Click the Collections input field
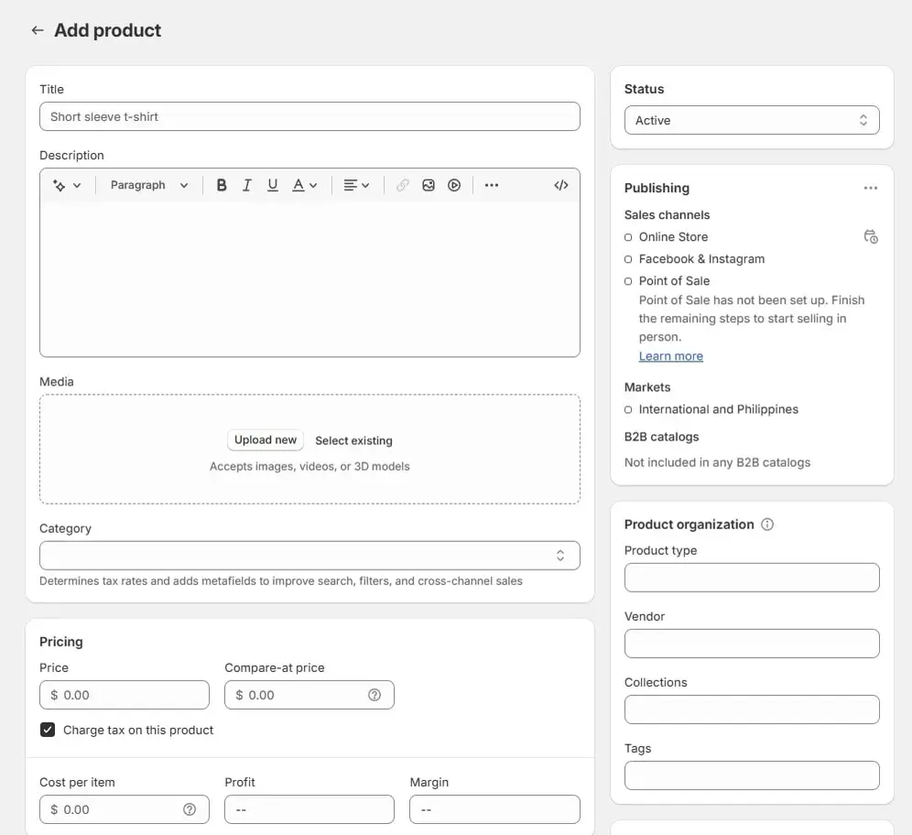This screenshot has width=912, height=835. point(752,710)
